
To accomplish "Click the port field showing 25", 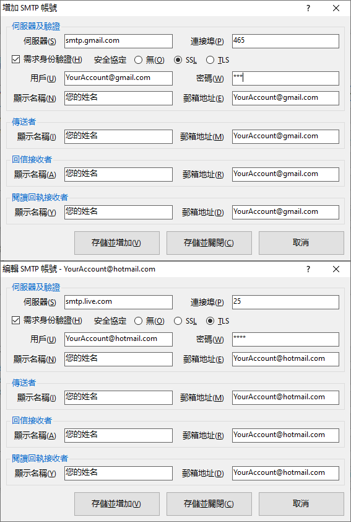I will pyautogui.click(x=285, y=303).
